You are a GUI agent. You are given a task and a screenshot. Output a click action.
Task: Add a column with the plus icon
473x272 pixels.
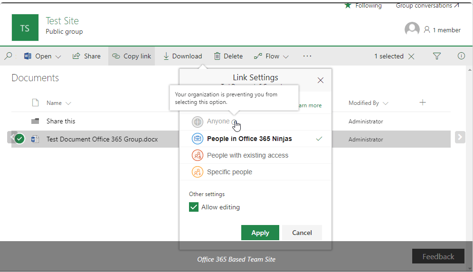[x=422, y=103]
